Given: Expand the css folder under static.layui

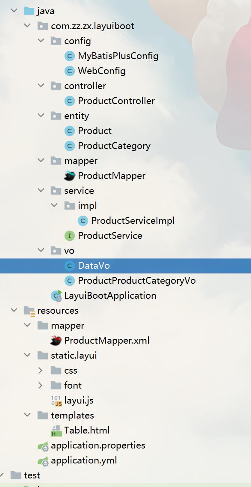Looking at the screenshot, I should click(x=41, y=370).
